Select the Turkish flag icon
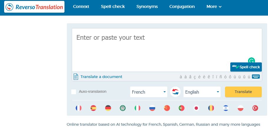The height and width of the screenshot is (131, 268). pyautogui.click(x=255, y=108)
